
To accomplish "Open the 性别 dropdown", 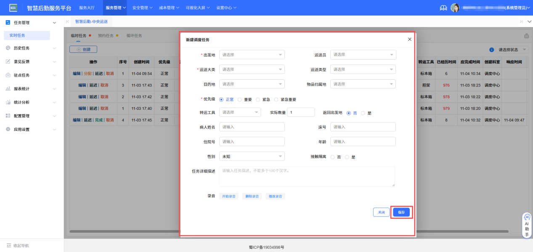I will (x=252, y=156).
